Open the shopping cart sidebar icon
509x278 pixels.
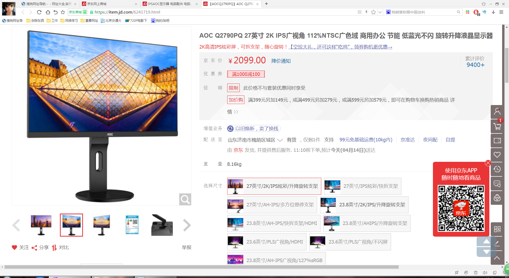coord(497,126)
